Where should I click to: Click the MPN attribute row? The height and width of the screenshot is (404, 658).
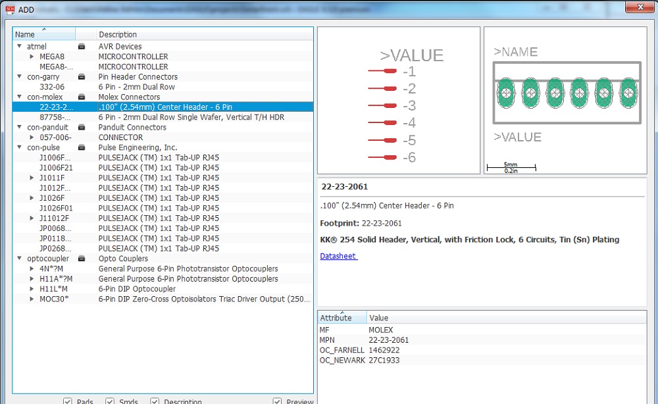[x=482, y=340]
